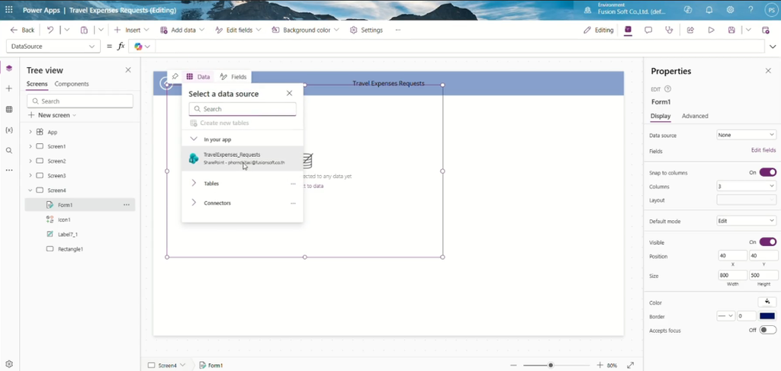Open the border color swatch

point(767,316)
